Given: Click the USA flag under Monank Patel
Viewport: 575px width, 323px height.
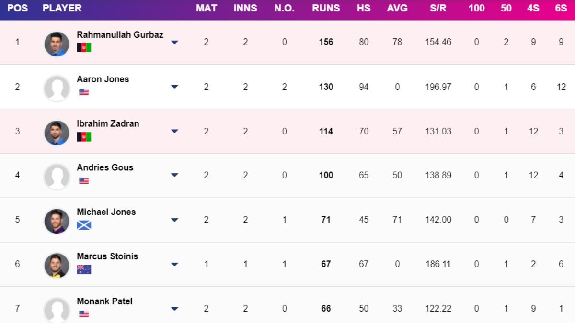Looking at the screenshot, I should click(84, 314).
